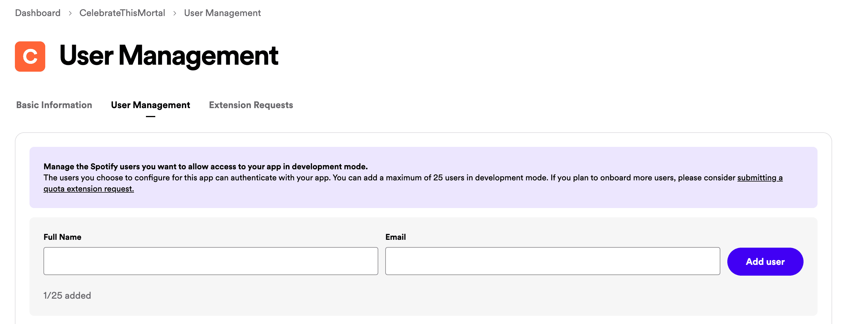Click the large User Management page heading
847x324 pixels.
pyautogui.click(x=169, y=56)
